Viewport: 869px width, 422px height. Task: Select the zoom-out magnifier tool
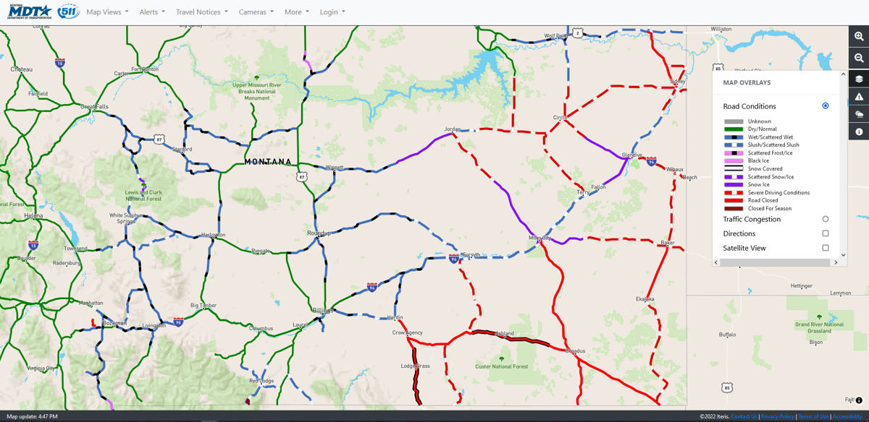[x=859, y=57]
